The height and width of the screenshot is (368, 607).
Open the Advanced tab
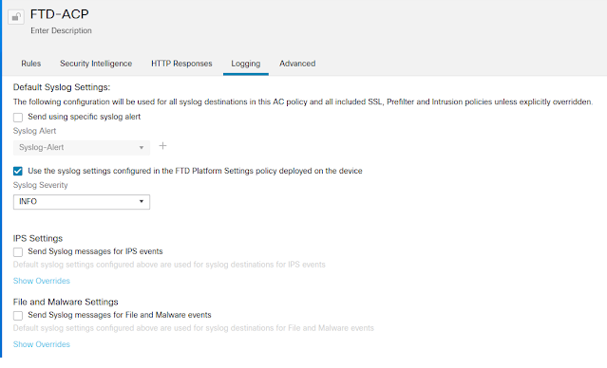(x=297, y=64)
